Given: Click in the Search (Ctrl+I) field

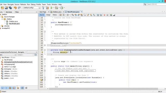Looking at the screenshot, I should [x=156, y=4].
